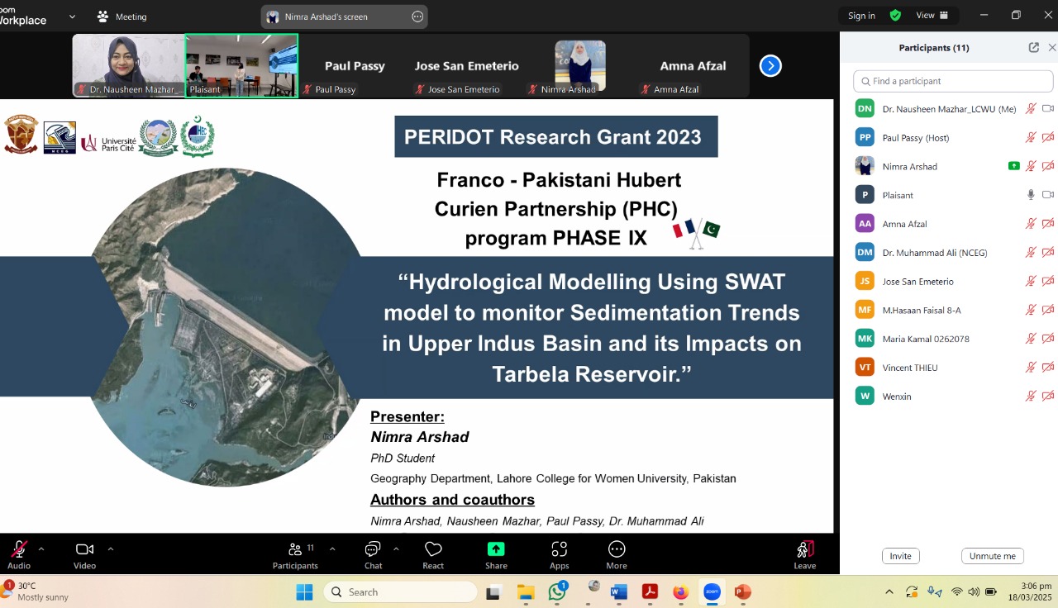Click the Dr. Nausheen Mazhar video thumbnail
This screenshot has height=608, width=1058.
click(128, 65)
